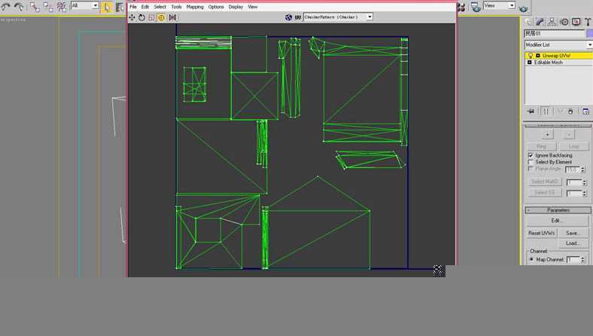Viewport: 593px width, 336px height.
Task: Open Select by Name tool
Action: tap(120, 7)
